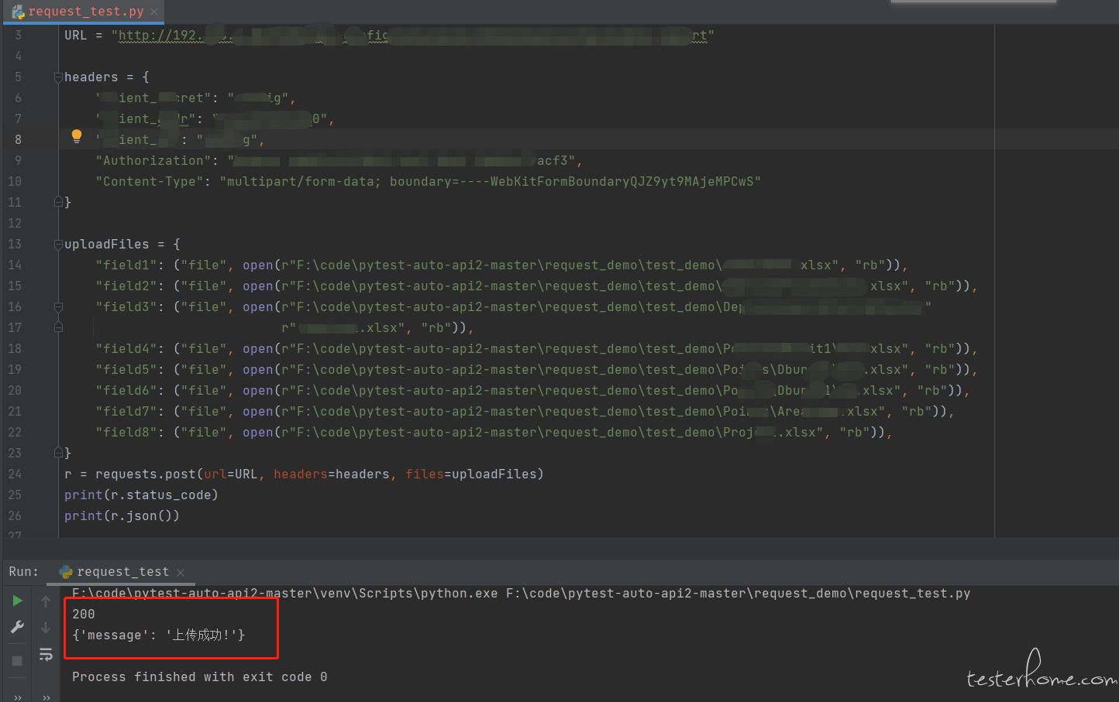Viewport: 1119px width, 702px height.
Task: Jump up the stack trace with the up arrow
Action: (x=46, y=601)
